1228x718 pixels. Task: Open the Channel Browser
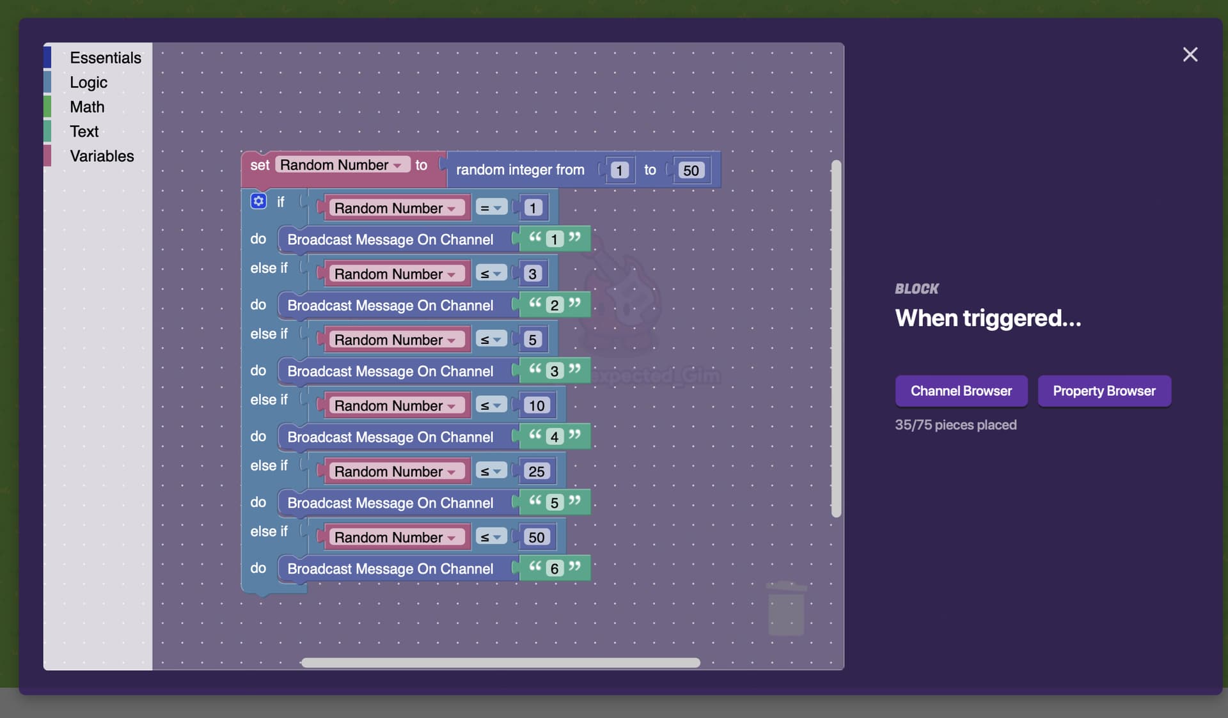961,391
